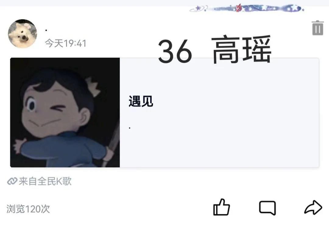The image size is (329, 228).
Task: Click the 浏览120次 view count
Action: coord(28,209)
